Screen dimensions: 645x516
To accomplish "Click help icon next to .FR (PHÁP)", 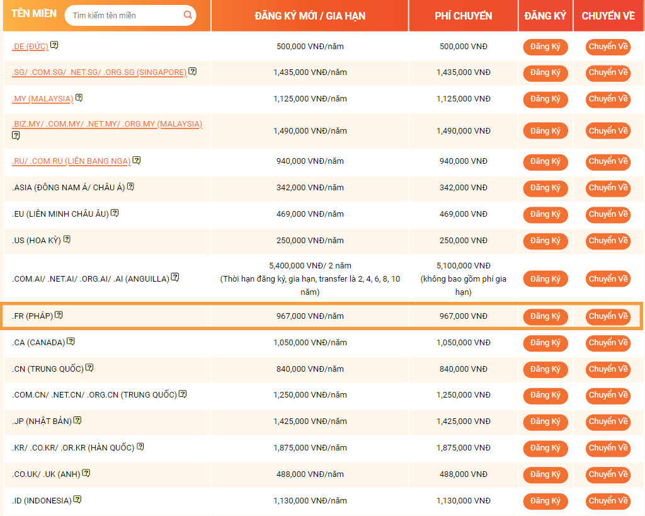I will coord(59,315).
